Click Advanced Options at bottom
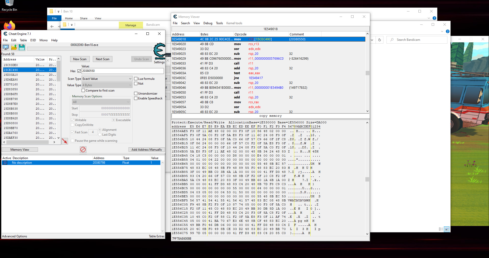 tap(15, 236)
